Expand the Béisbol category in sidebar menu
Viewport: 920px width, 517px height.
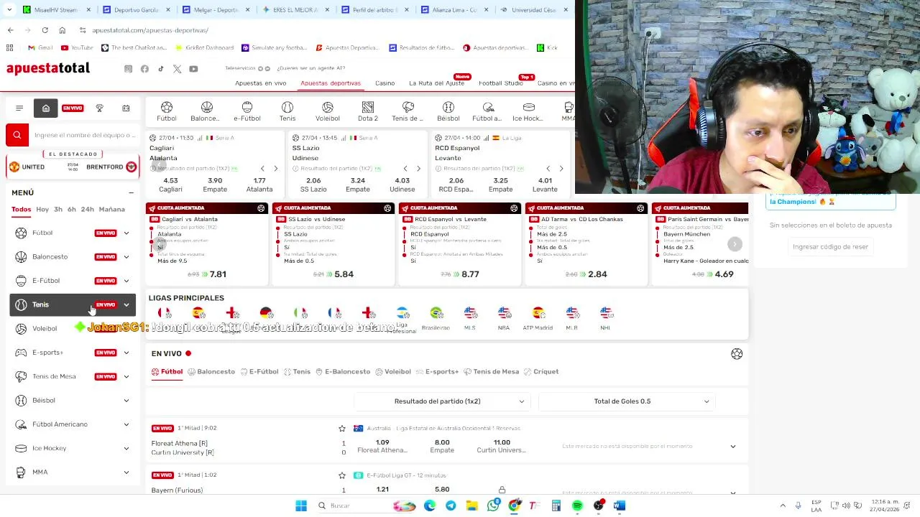point(126,400)
